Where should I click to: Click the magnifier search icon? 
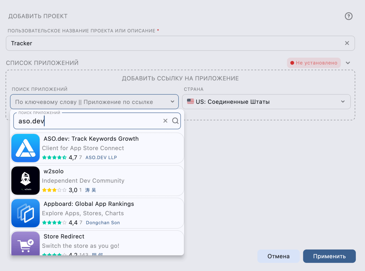175,121
